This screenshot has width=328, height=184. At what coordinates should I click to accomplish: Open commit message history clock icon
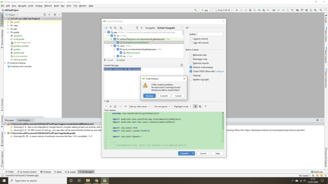point(182,65)
